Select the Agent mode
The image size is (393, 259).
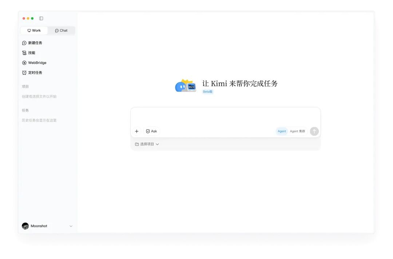pyautogui.click(x=282, y=131)
